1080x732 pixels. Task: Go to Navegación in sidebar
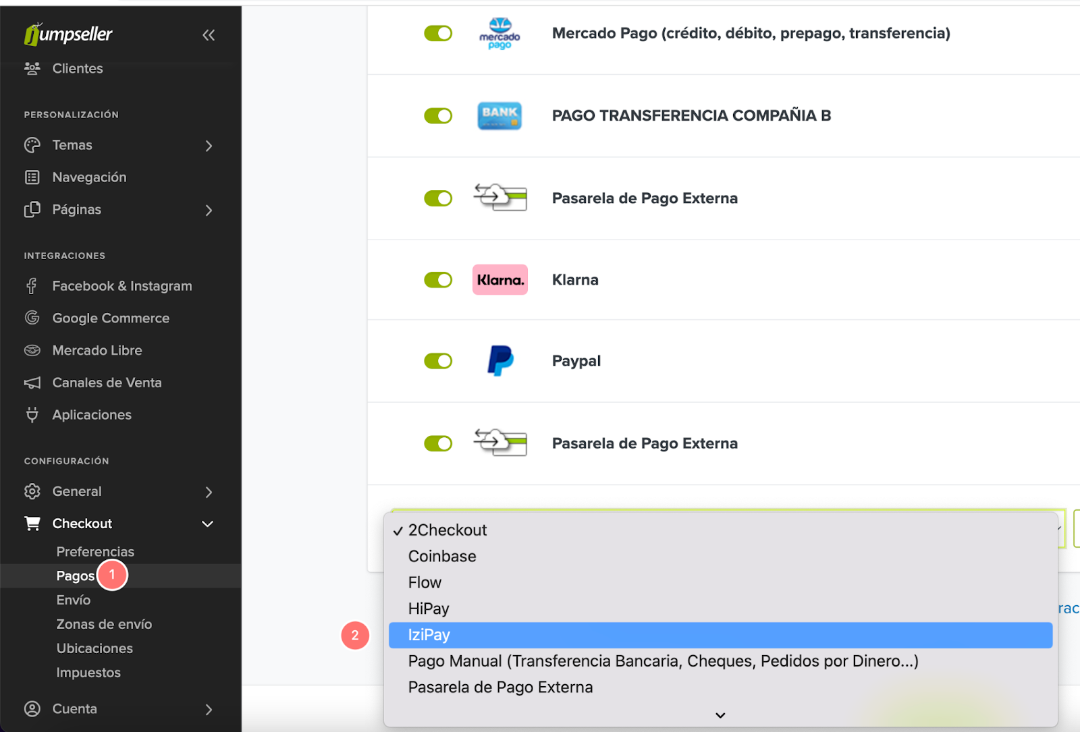coord(89,177)
